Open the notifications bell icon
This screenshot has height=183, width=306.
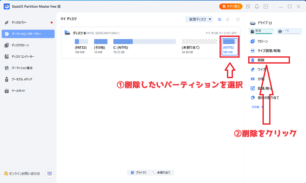click(257, 6)
